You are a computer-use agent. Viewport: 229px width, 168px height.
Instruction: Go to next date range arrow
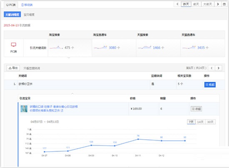218,4
